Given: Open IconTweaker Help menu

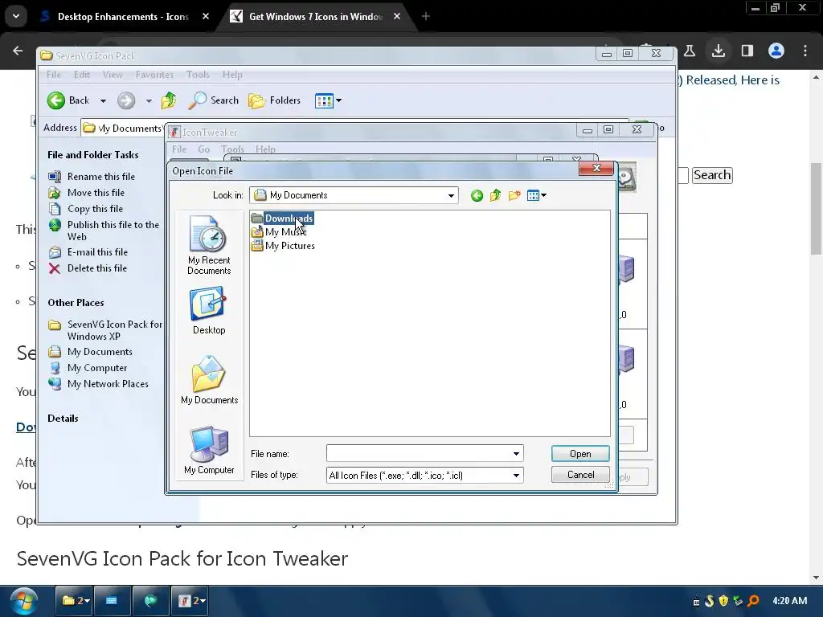Looking at the screenshot, I should pyautogui.click(x=265, y=149).
